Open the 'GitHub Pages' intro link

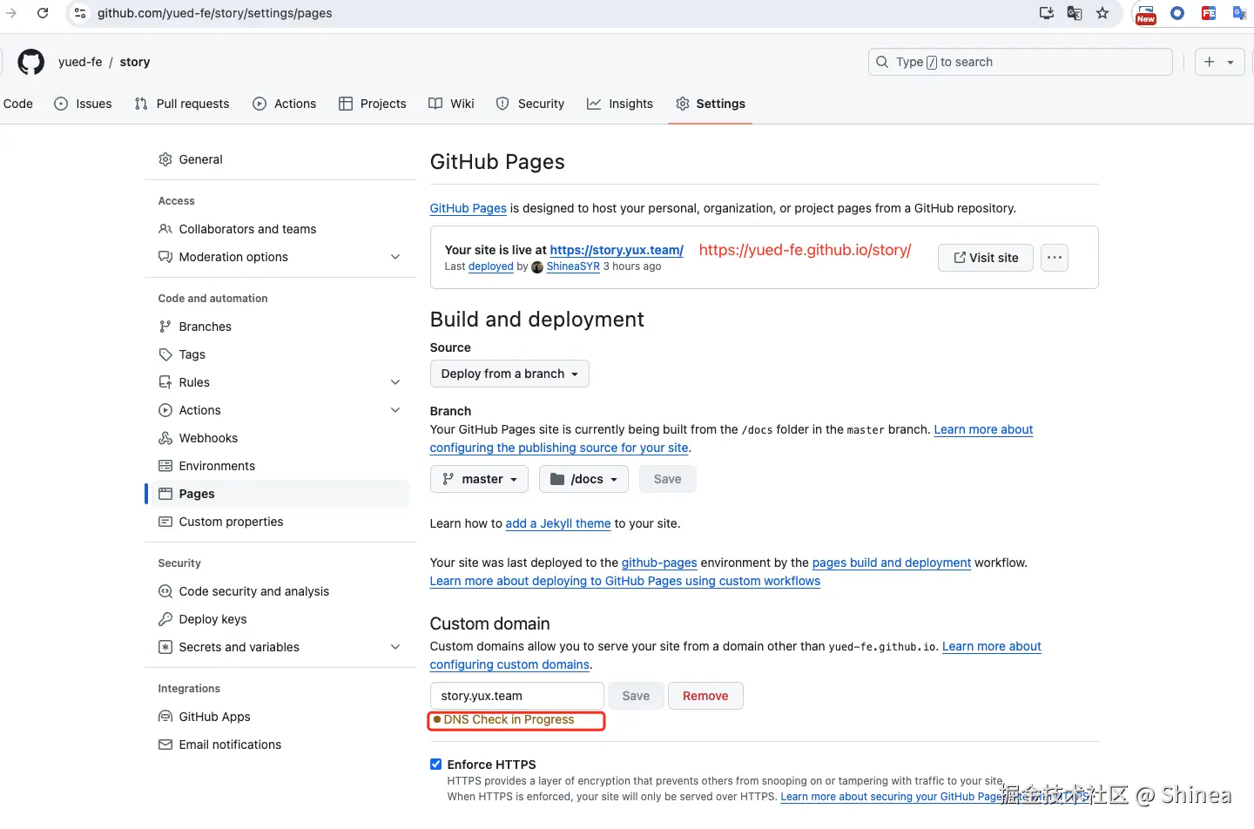tap(469, 208)
